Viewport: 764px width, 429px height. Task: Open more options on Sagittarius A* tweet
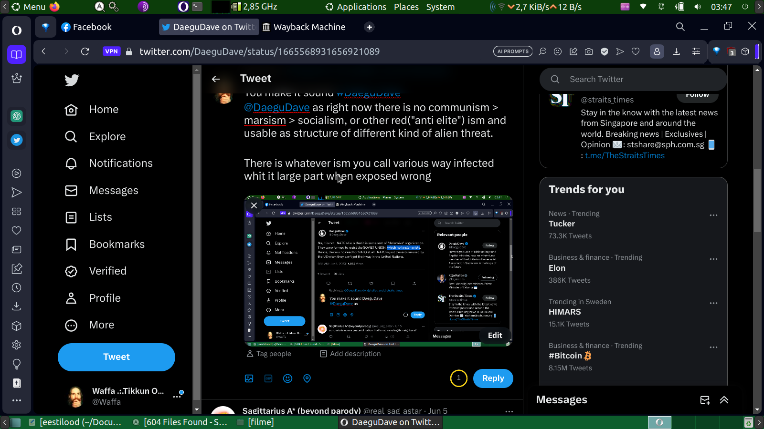pos(509,411)
